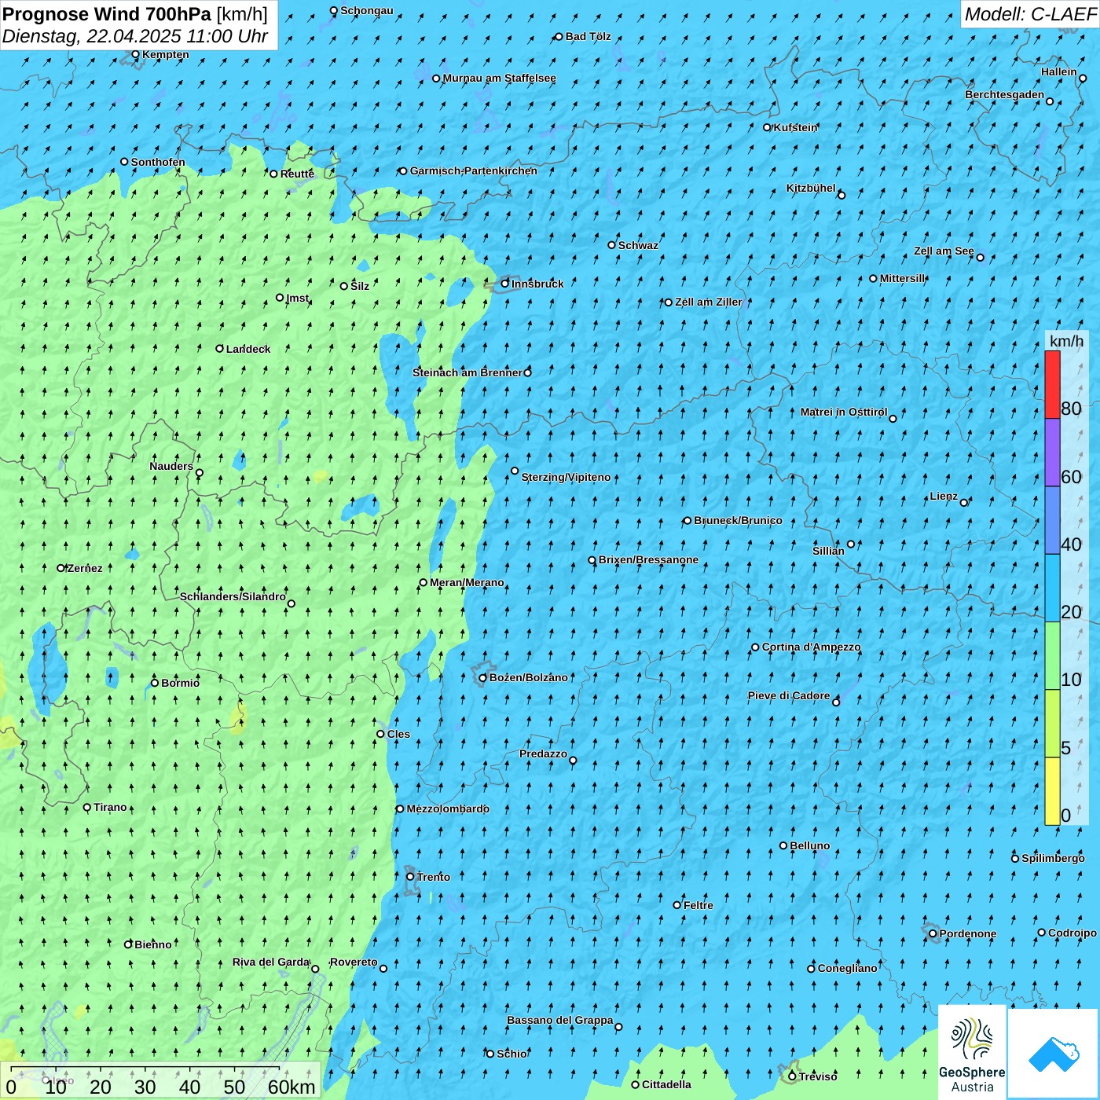Click the Nauders label
This screenshot has height=1100, width=1100.
tap(171, 466)
